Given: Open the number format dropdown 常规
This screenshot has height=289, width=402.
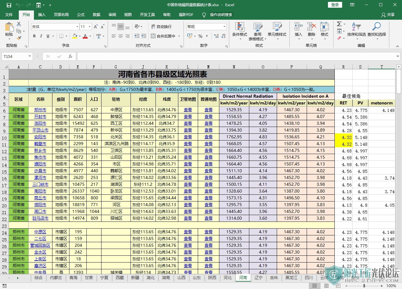Looking at the screenshot, I should 224,27.
